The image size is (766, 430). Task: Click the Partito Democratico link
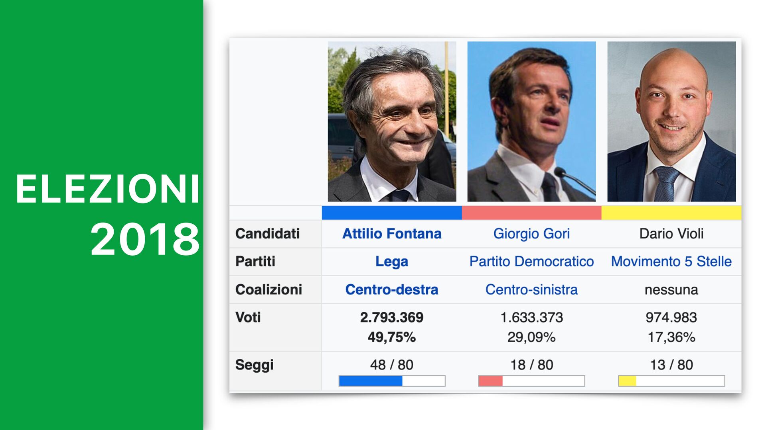point(531,262)
